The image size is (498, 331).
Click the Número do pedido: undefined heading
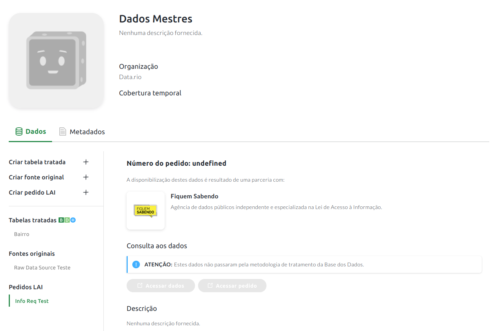click(x=176, y=163)
